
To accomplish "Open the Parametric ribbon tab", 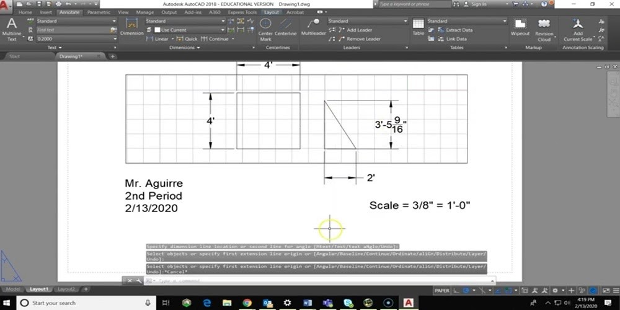I will pyautogui.click(x=99, y=12).
